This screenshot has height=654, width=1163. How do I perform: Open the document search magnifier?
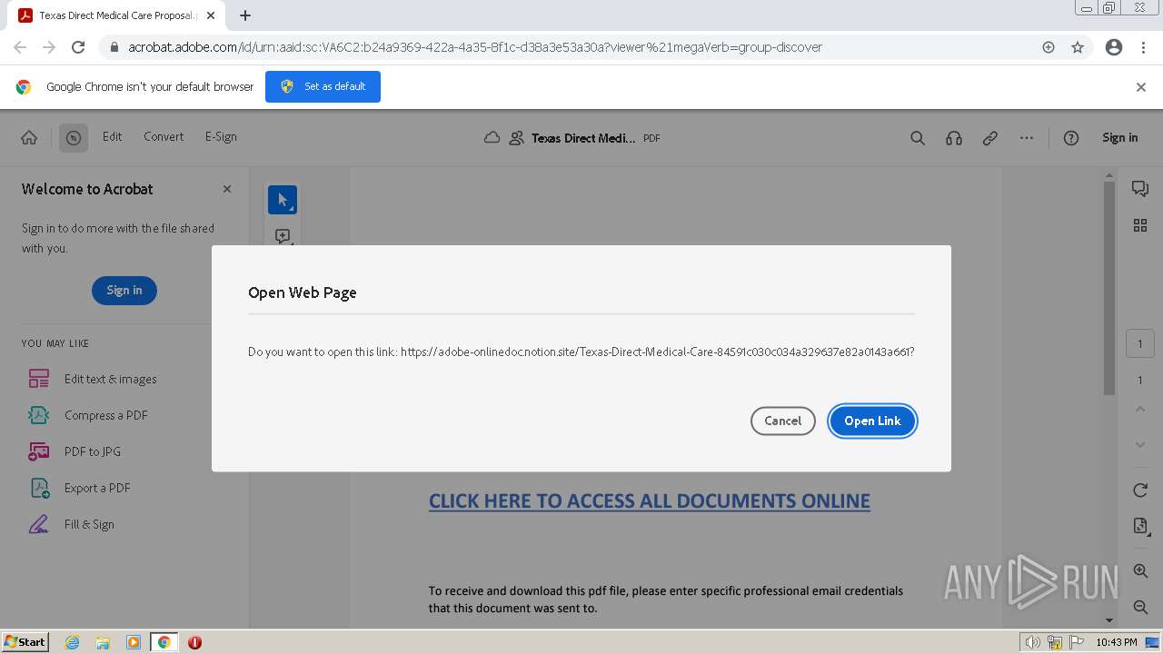(918, 138)
